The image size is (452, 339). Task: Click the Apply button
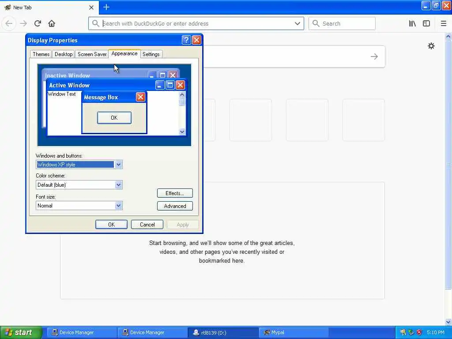[x=183, y=225]
